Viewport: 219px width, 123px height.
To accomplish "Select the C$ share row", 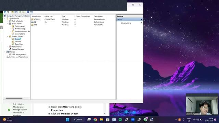I will [73, 22].
